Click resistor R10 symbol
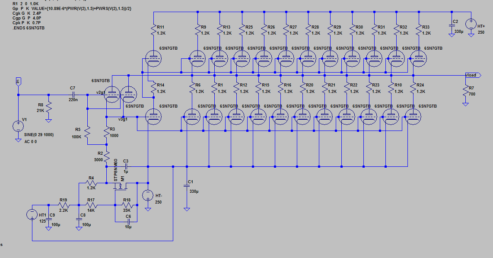 click(x=391, y=88)
